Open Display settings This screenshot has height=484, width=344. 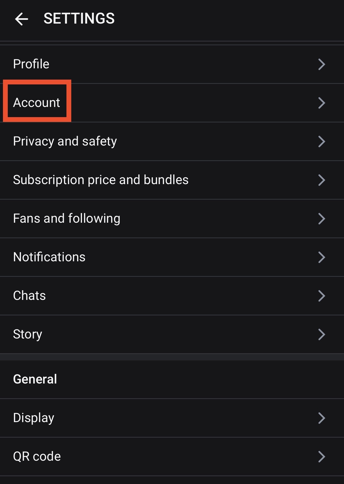[34, 418]
